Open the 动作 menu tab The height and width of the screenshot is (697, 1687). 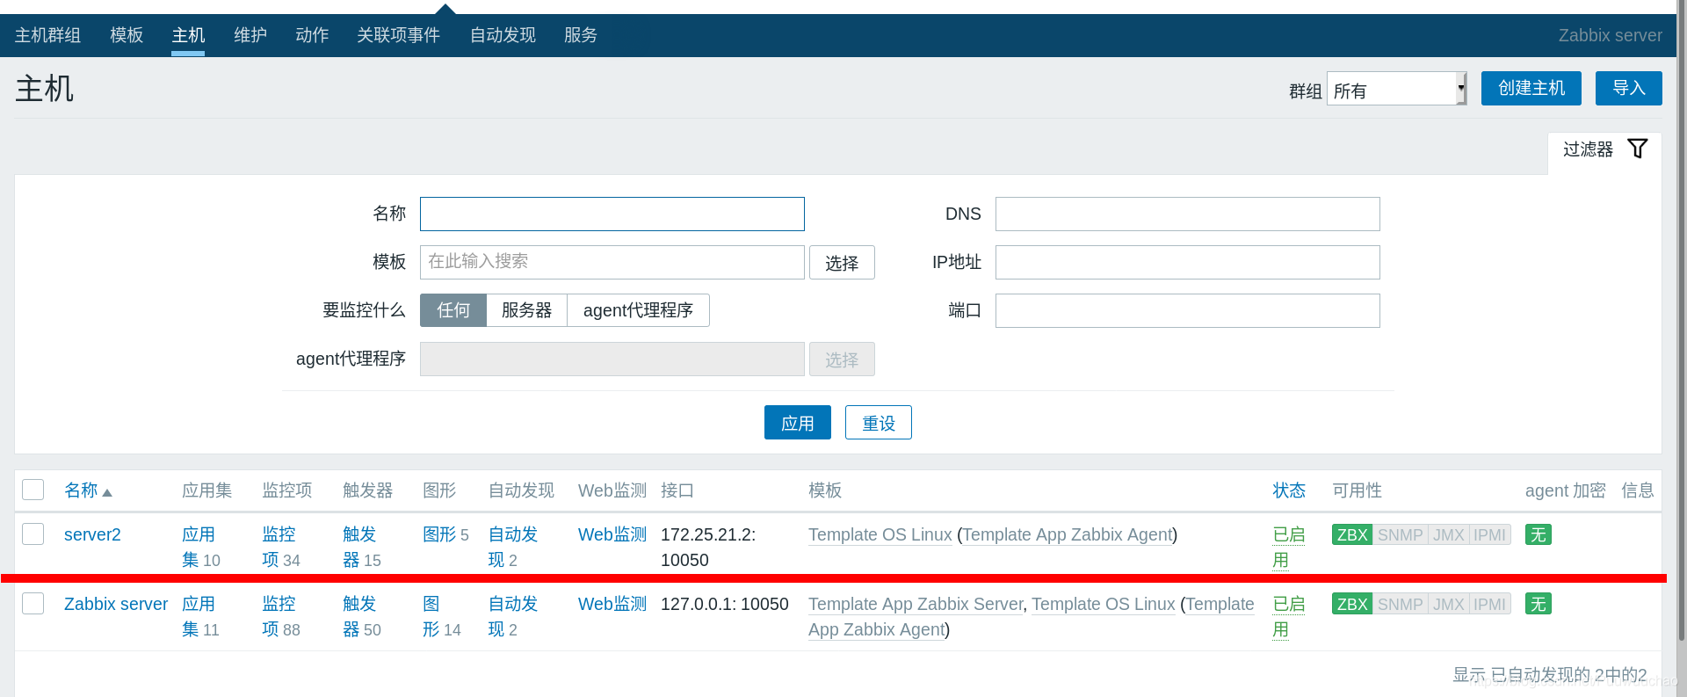pyautogui.click(x=312, y=35)
